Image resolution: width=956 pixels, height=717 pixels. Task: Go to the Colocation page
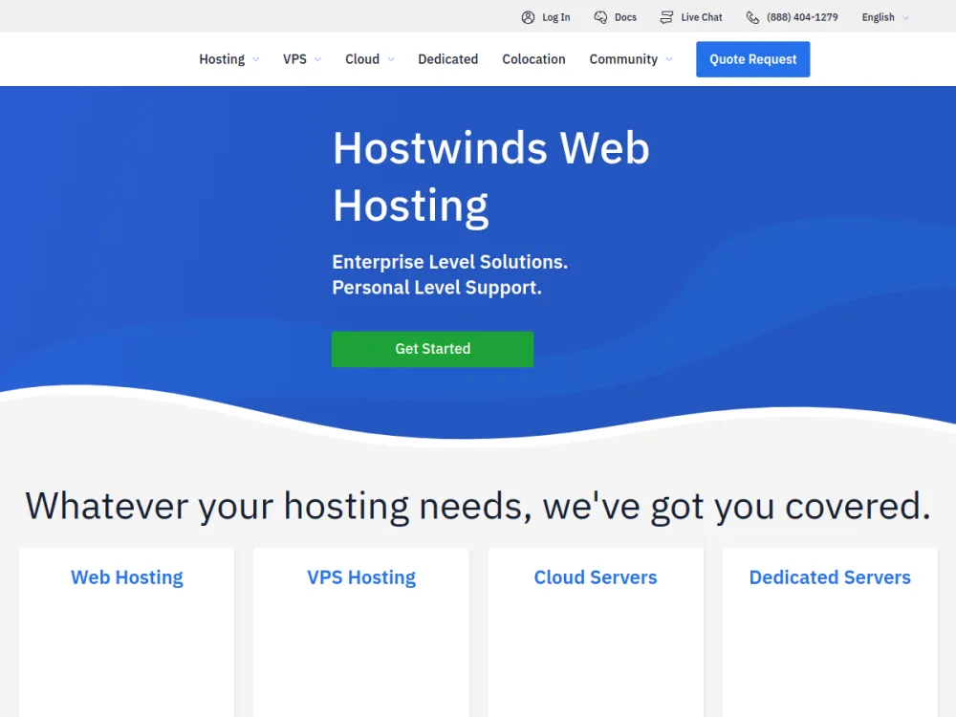coord(533,59)
